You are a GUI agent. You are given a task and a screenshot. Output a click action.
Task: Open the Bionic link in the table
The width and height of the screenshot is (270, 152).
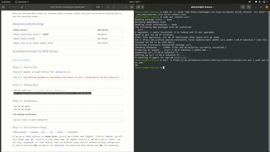click(x=24, y=39)
